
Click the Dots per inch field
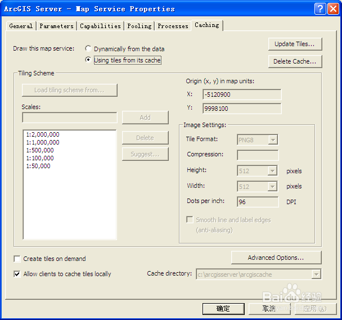[x=258, y=202]
